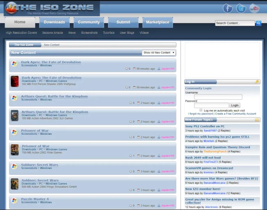
Task: Click Windows icon beside Soldner screenshots entry
Action: coord(14,167)
